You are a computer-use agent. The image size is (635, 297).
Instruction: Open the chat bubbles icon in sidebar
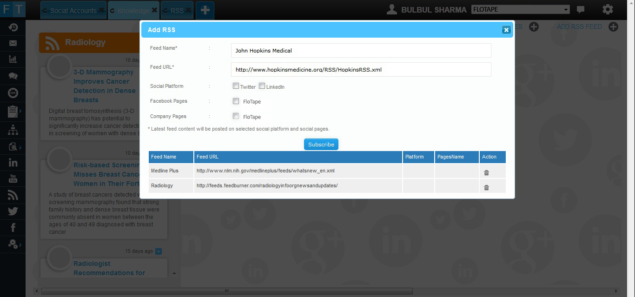click(13, 76)
